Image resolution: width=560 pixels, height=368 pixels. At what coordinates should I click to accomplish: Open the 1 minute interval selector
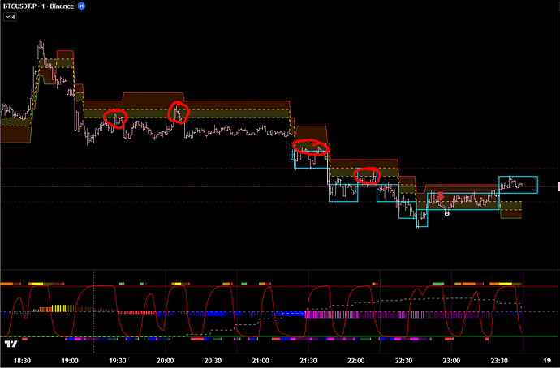[52, 5]
